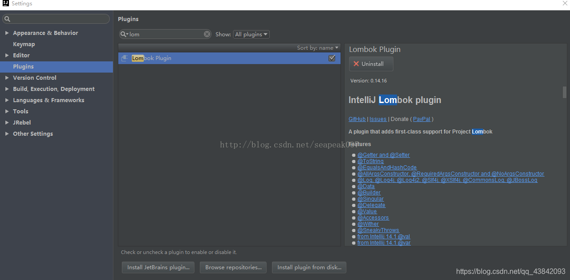
Task: Click 'Version: 0.14.16' text
Action: coord(368,81)
